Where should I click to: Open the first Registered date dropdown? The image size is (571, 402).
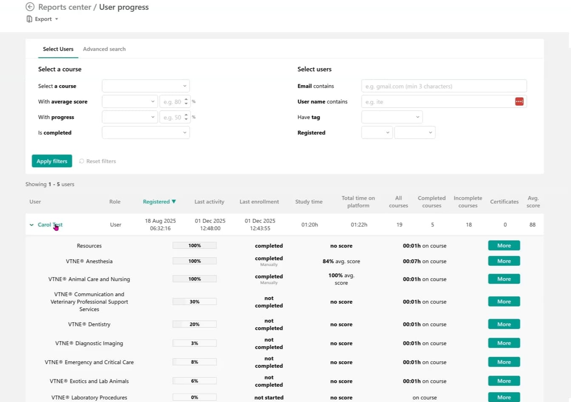[377, 132]
